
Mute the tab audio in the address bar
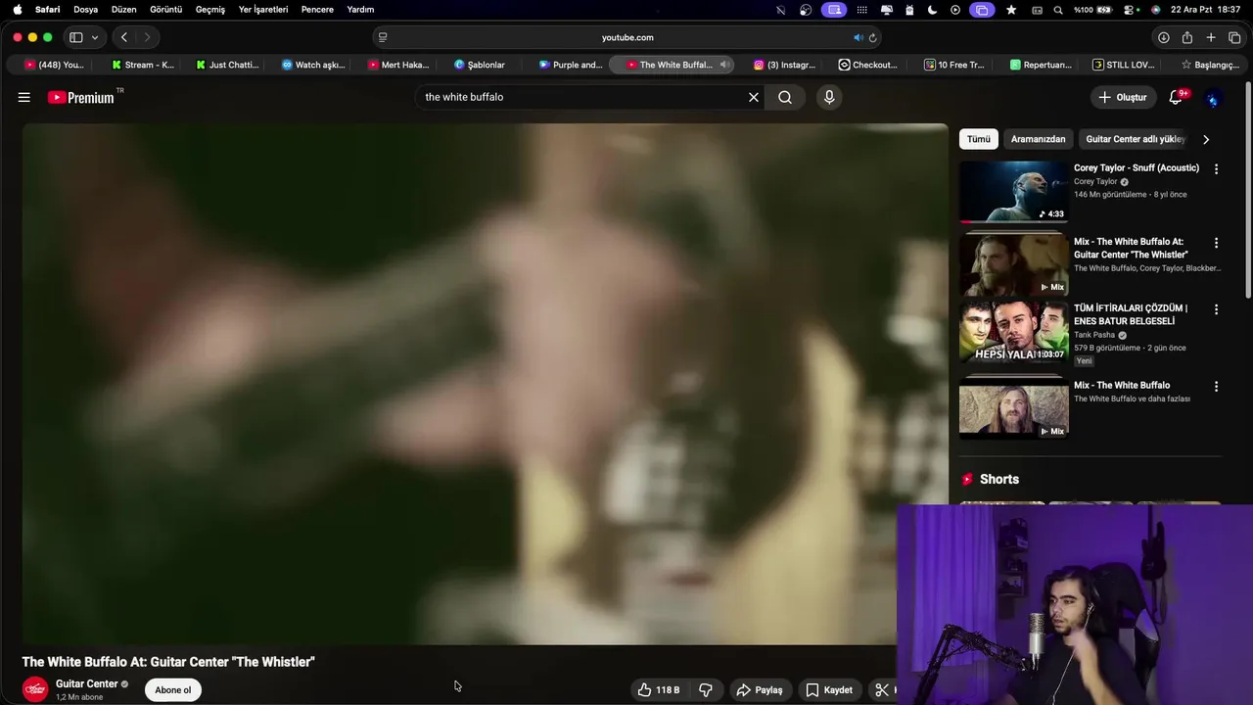pyautogui.click(x=858, y=37)
